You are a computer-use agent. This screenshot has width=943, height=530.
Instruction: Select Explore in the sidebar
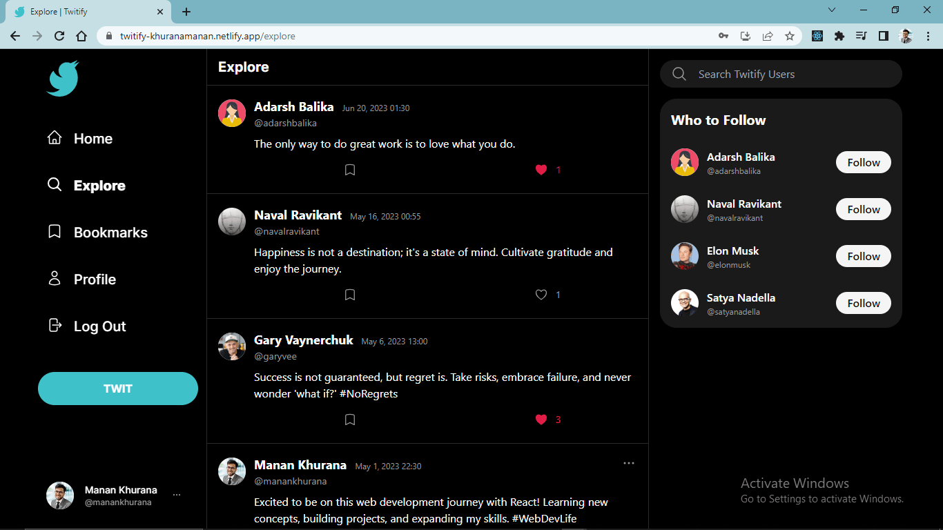point(86,186)
